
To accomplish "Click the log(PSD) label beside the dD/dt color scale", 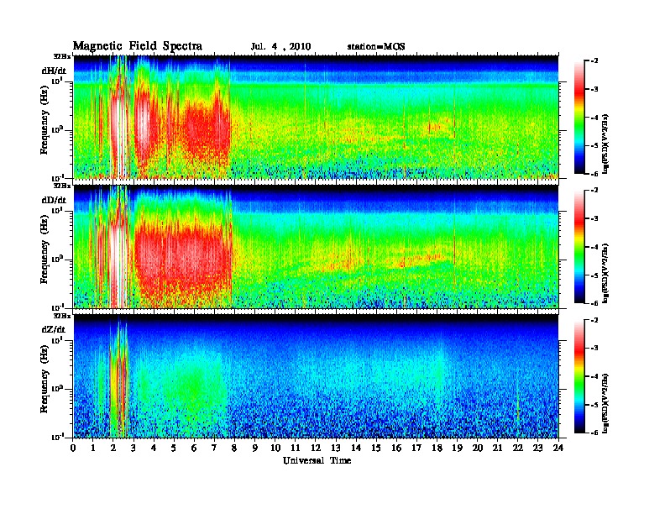I will point(605,273).
